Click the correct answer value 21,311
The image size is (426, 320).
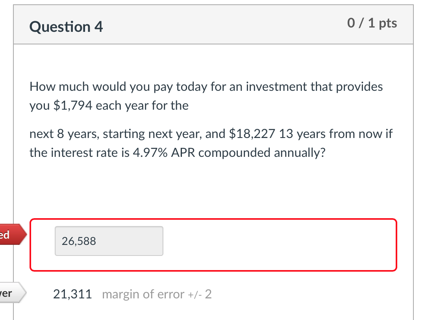(73, 293)
